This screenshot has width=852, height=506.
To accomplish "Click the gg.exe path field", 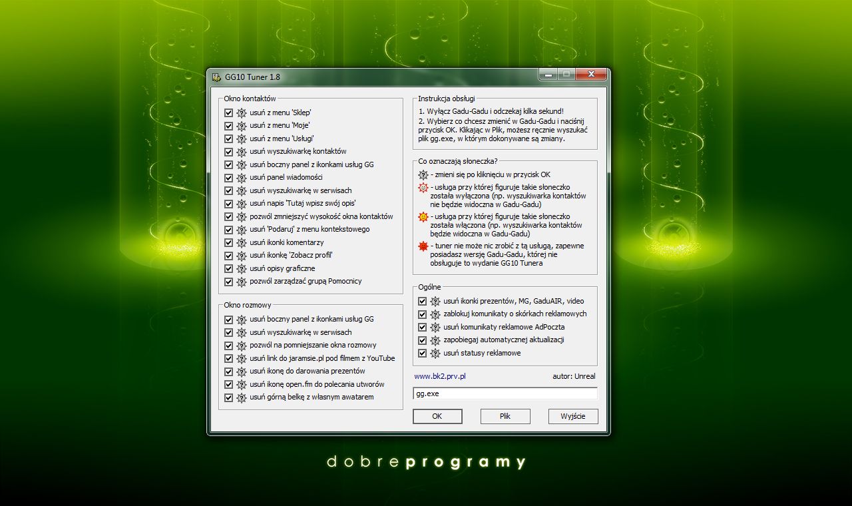I will (x=505, y=393).
